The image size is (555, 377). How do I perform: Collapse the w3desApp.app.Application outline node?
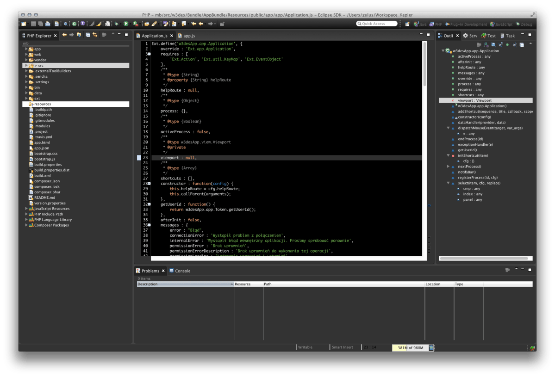coord(443,51)
